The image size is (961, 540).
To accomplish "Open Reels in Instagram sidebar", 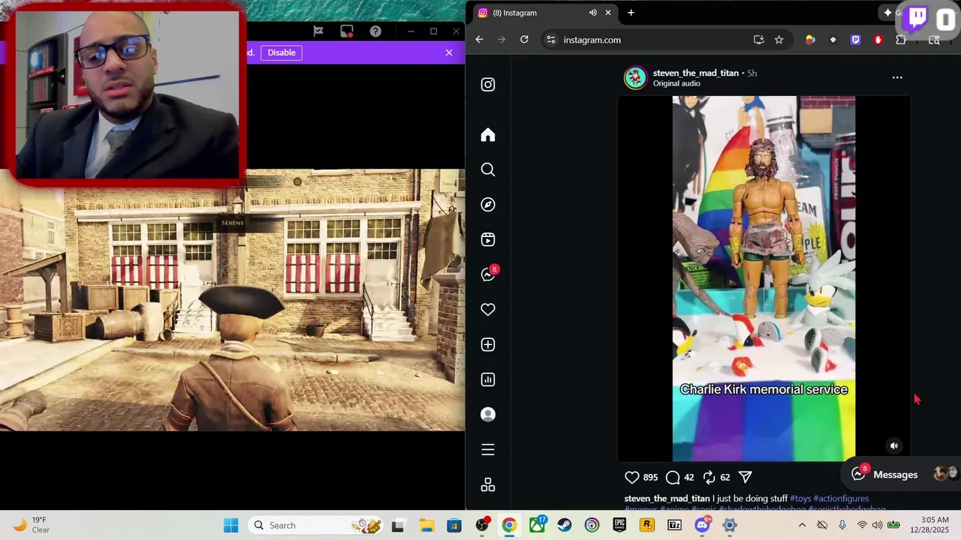I will click(488, 239).
